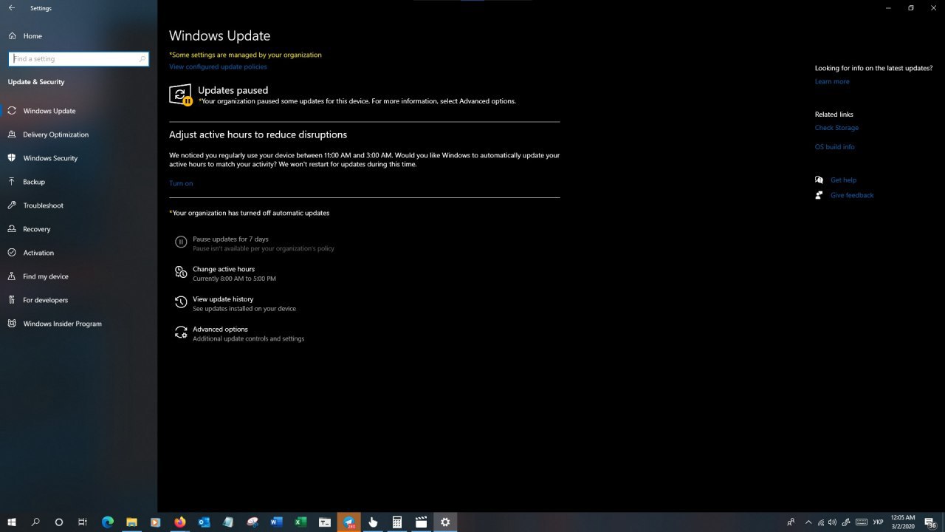The image size is (945, 532).
Task: Click the Updates paused status icon
Action: (180, 95)
